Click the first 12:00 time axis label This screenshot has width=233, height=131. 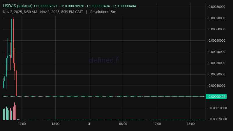click(x=22, y=124)
